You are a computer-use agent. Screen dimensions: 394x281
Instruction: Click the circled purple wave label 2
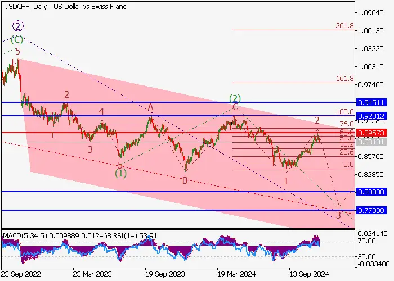click(x=18, y=26)
